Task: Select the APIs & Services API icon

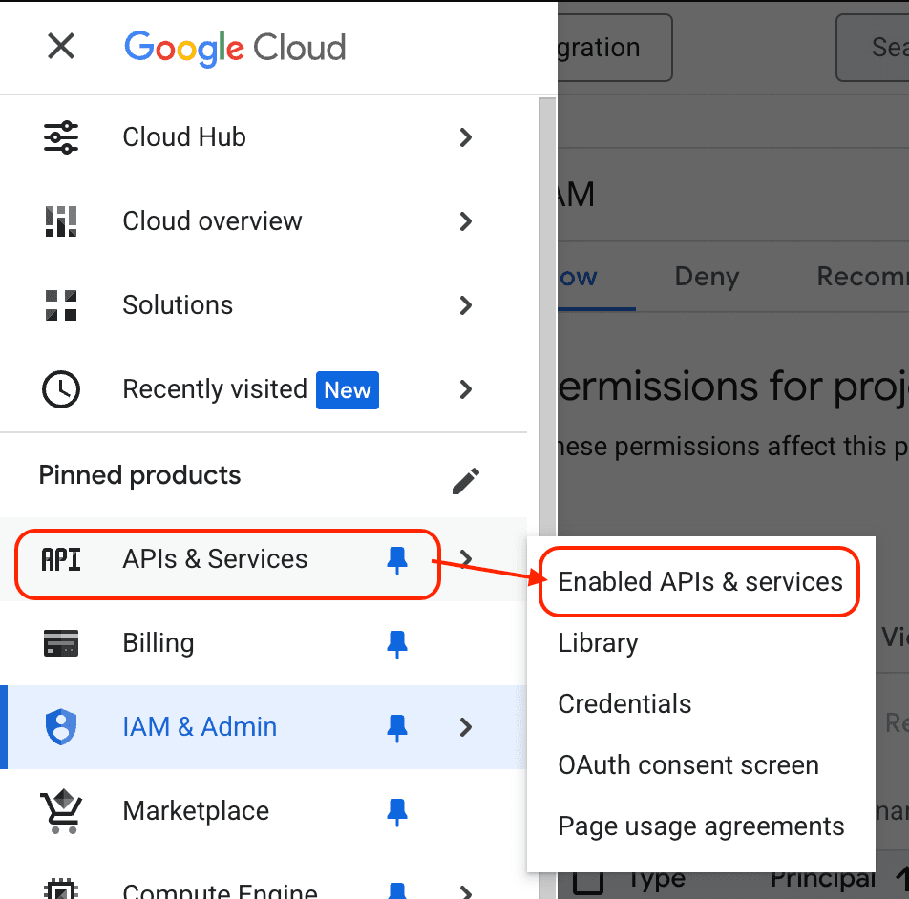Action: (60, 559)
